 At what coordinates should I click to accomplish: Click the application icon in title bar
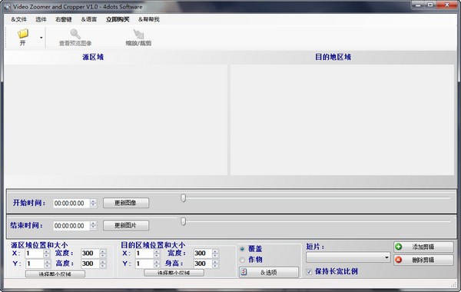click(7, 6)
